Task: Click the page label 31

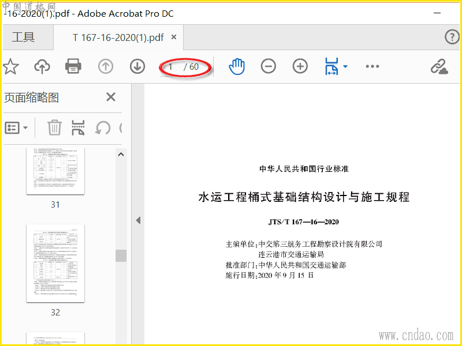Action: click(x=55, y=205)
